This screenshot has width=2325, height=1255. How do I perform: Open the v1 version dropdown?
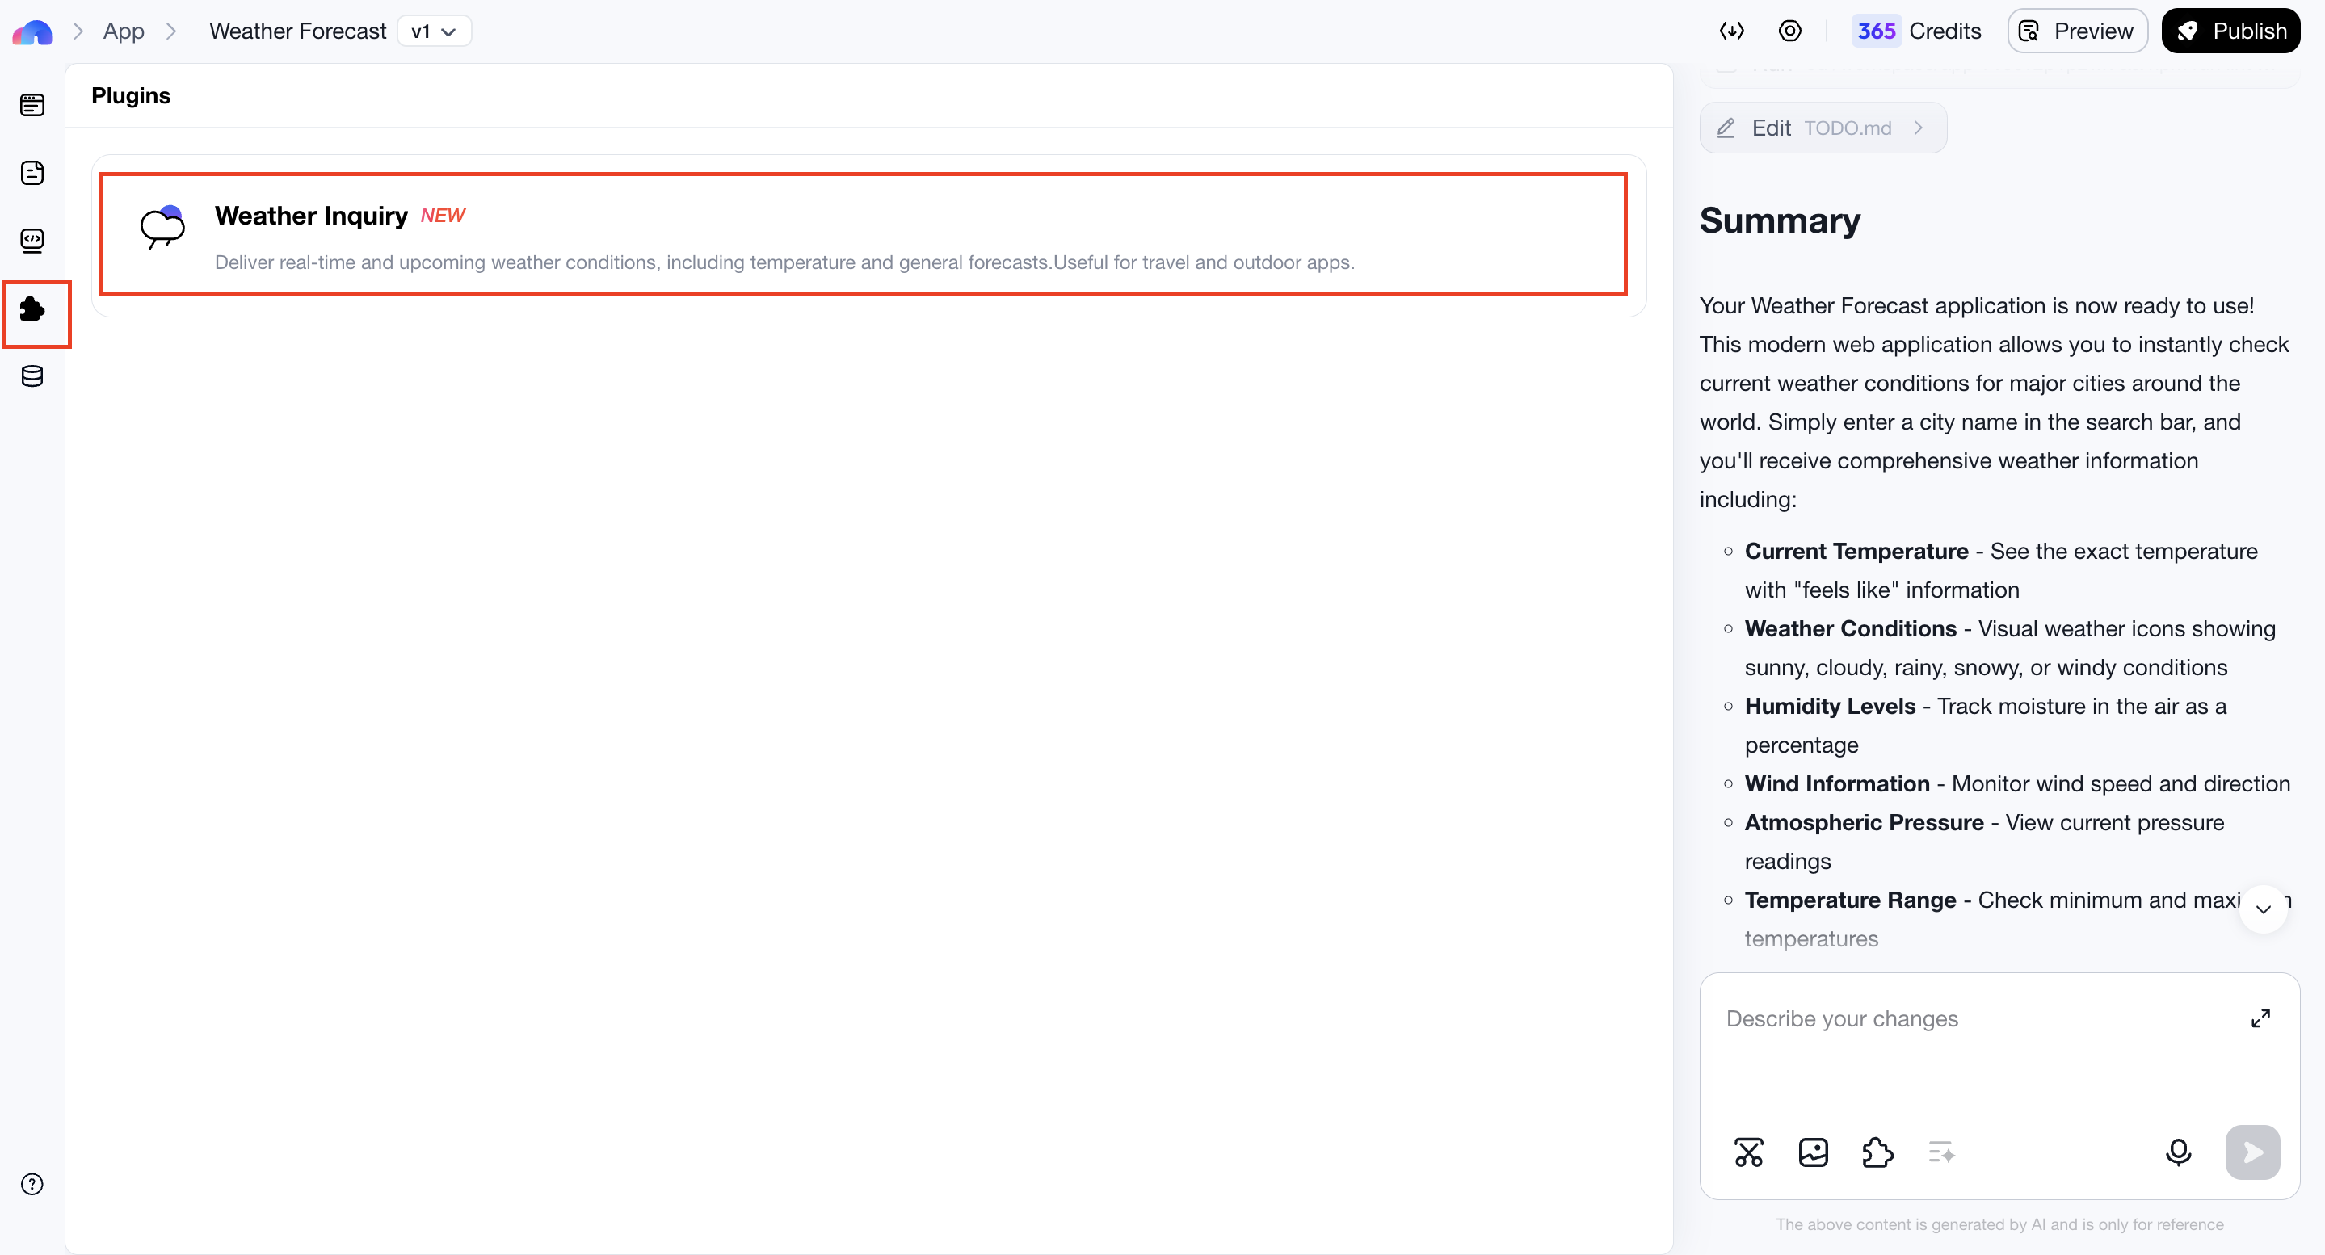(434, 31)
